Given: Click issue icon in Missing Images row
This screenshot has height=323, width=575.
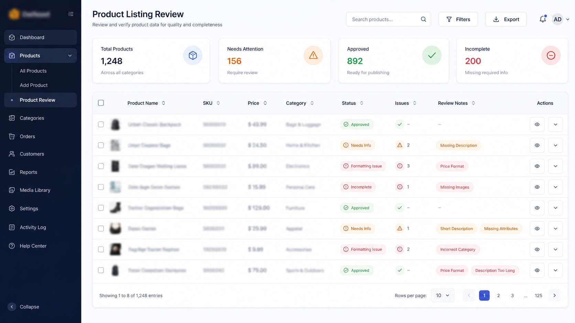Looking at the screenshot, I should click(400, 187).
